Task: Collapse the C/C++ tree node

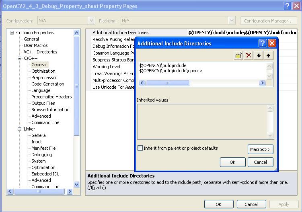Action: (19, 58)
